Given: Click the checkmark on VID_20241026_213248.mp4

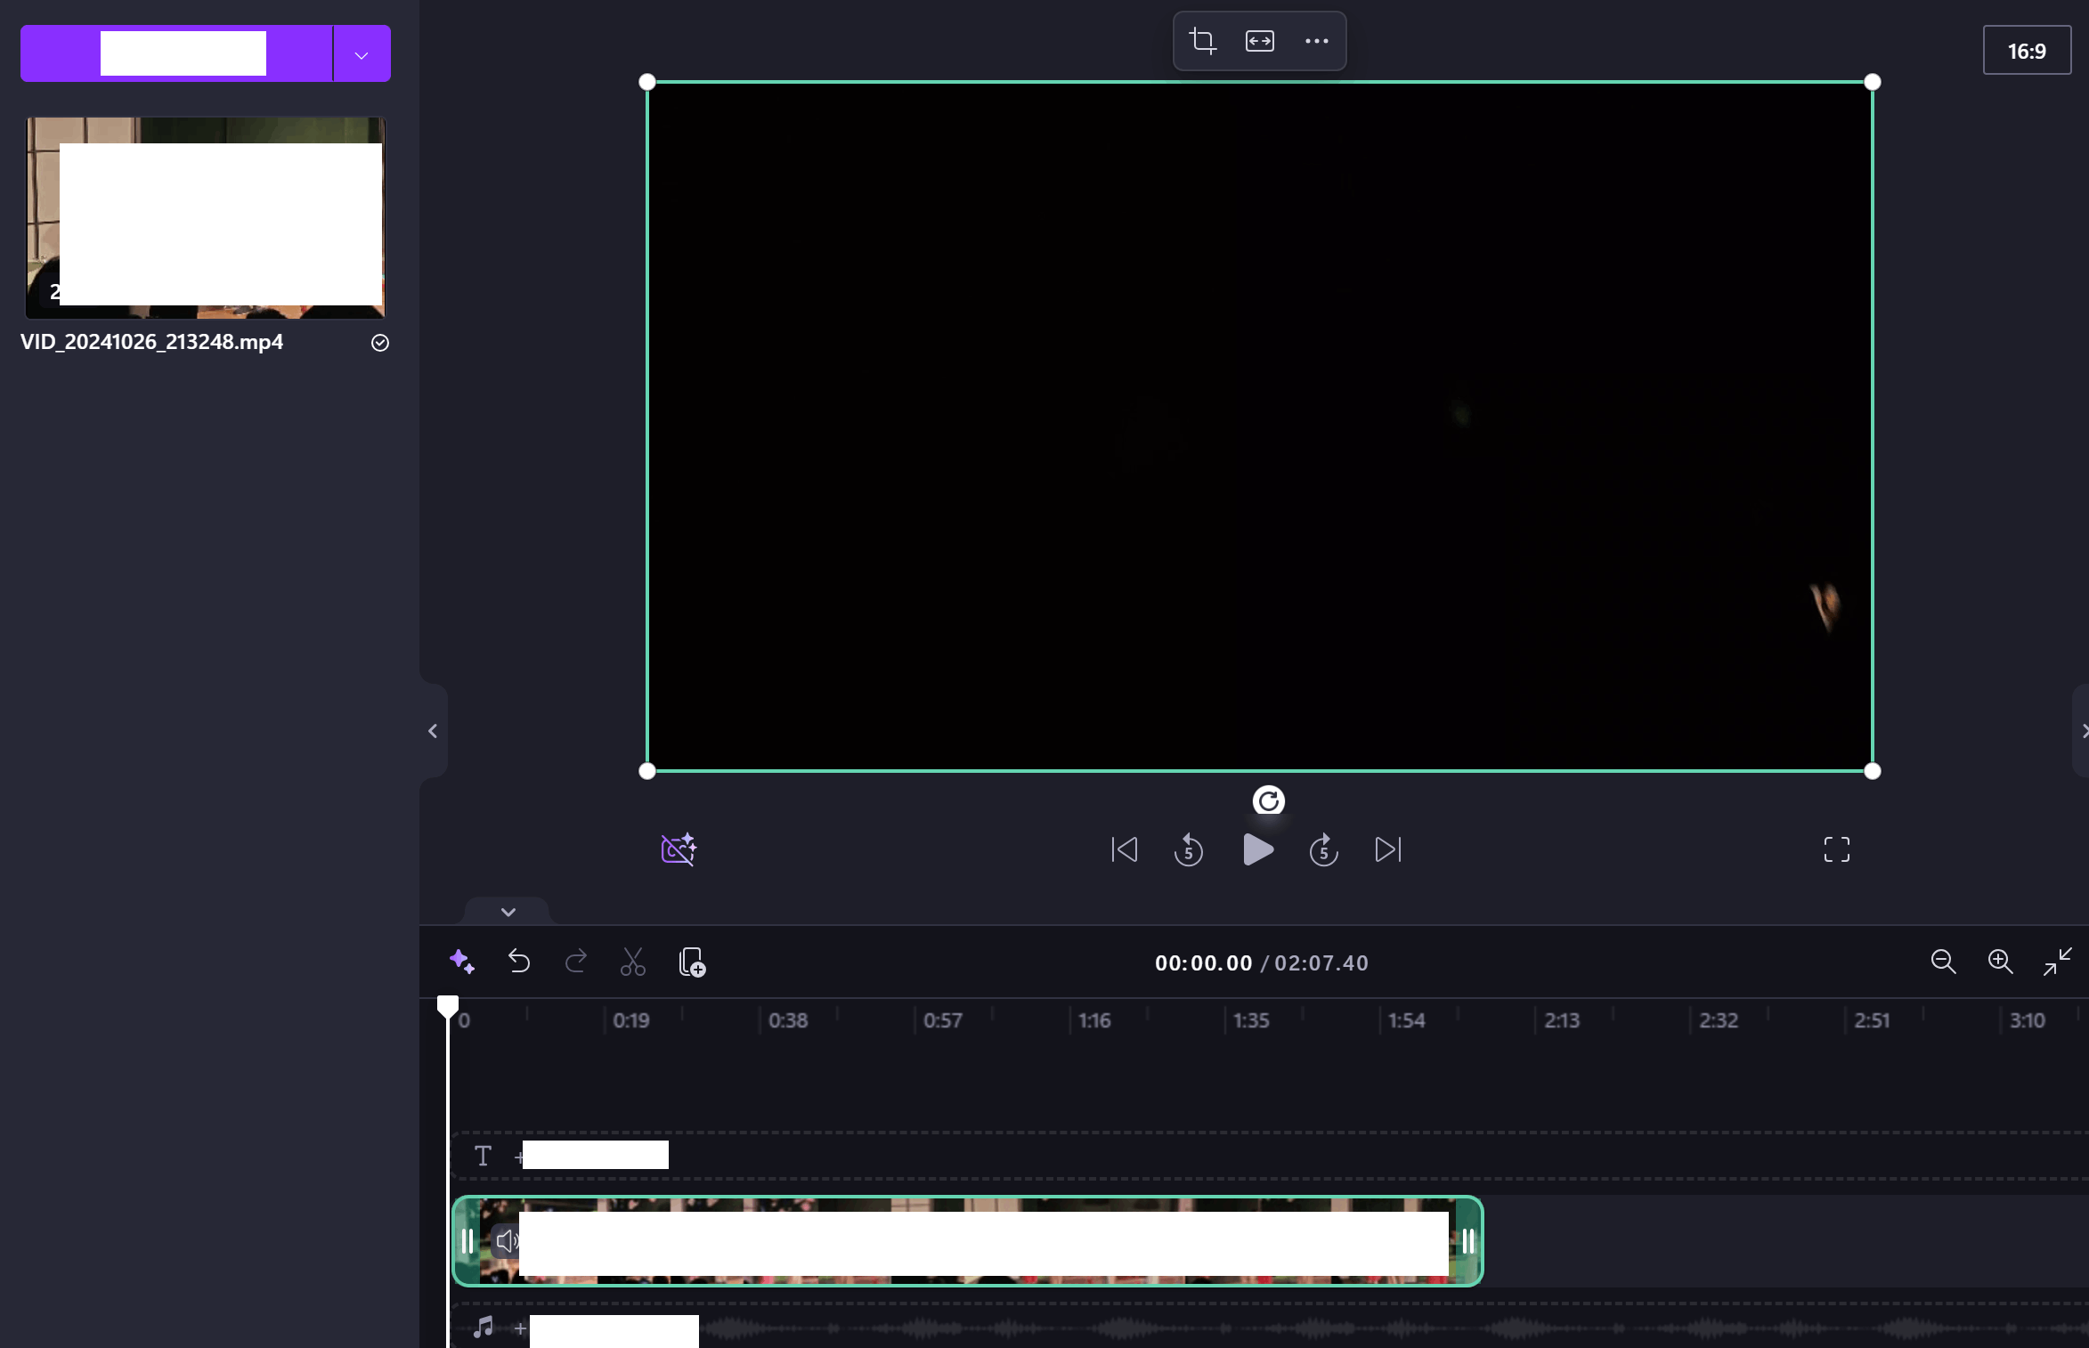Looking at the screenshot, I should tap(380, 343).
